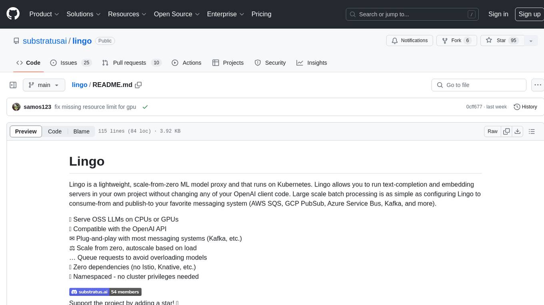This screenshot has height=305, width=544.
Task: Open the samos123 author link
Action: (x=38, y=107)
